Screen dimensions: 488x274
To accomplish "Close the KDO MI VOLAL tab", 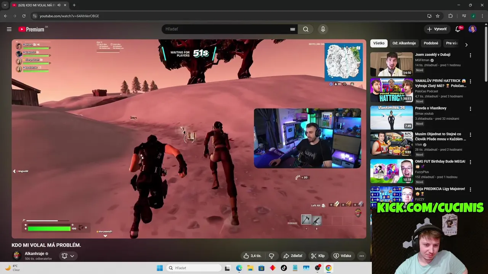I will 65,5.
